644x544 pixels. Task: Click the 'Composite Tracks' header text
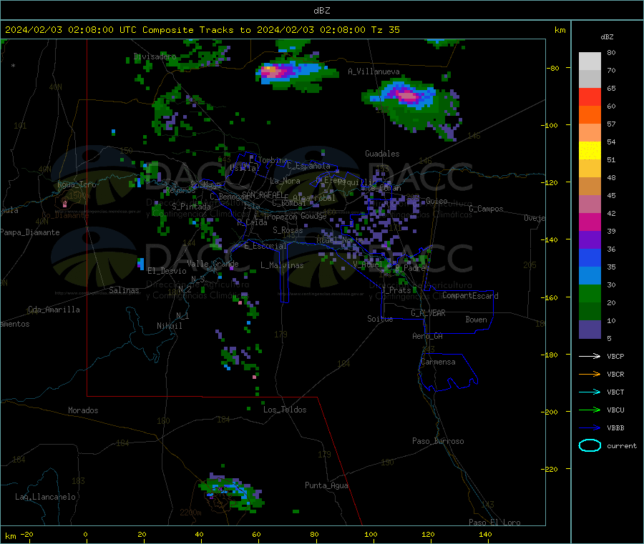pyautogui.click(x=188, y=30)
